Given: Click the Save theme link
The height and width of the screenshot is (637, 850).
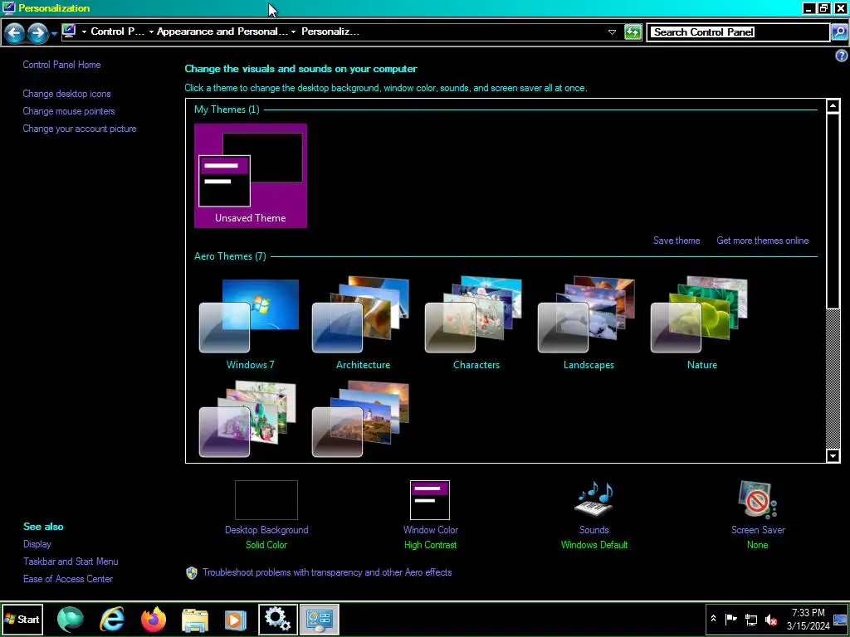Looking at the screenshot, I should [677, 241].
